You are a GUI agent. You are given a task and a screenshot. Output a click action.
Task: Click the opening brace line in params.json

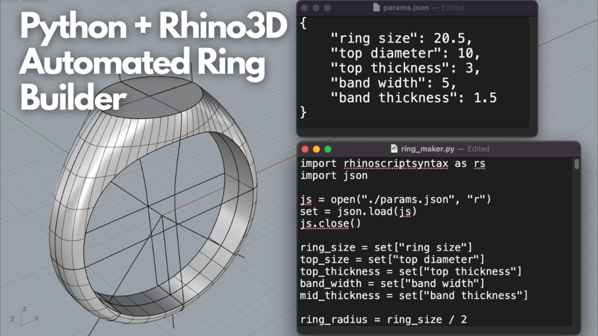click(x=303, y=24)
